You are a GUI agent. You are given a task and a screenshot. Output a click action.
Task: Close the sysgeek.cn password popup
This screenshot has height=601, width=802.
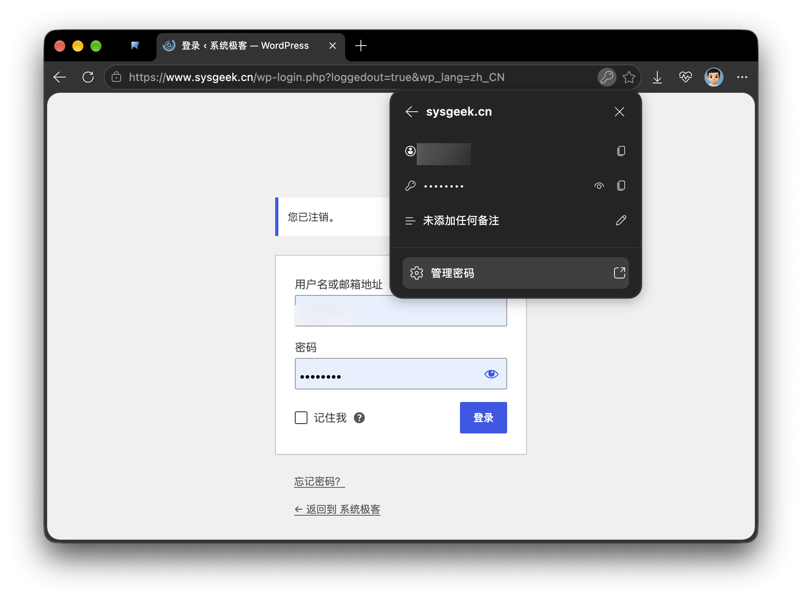[x=620, y=112]
